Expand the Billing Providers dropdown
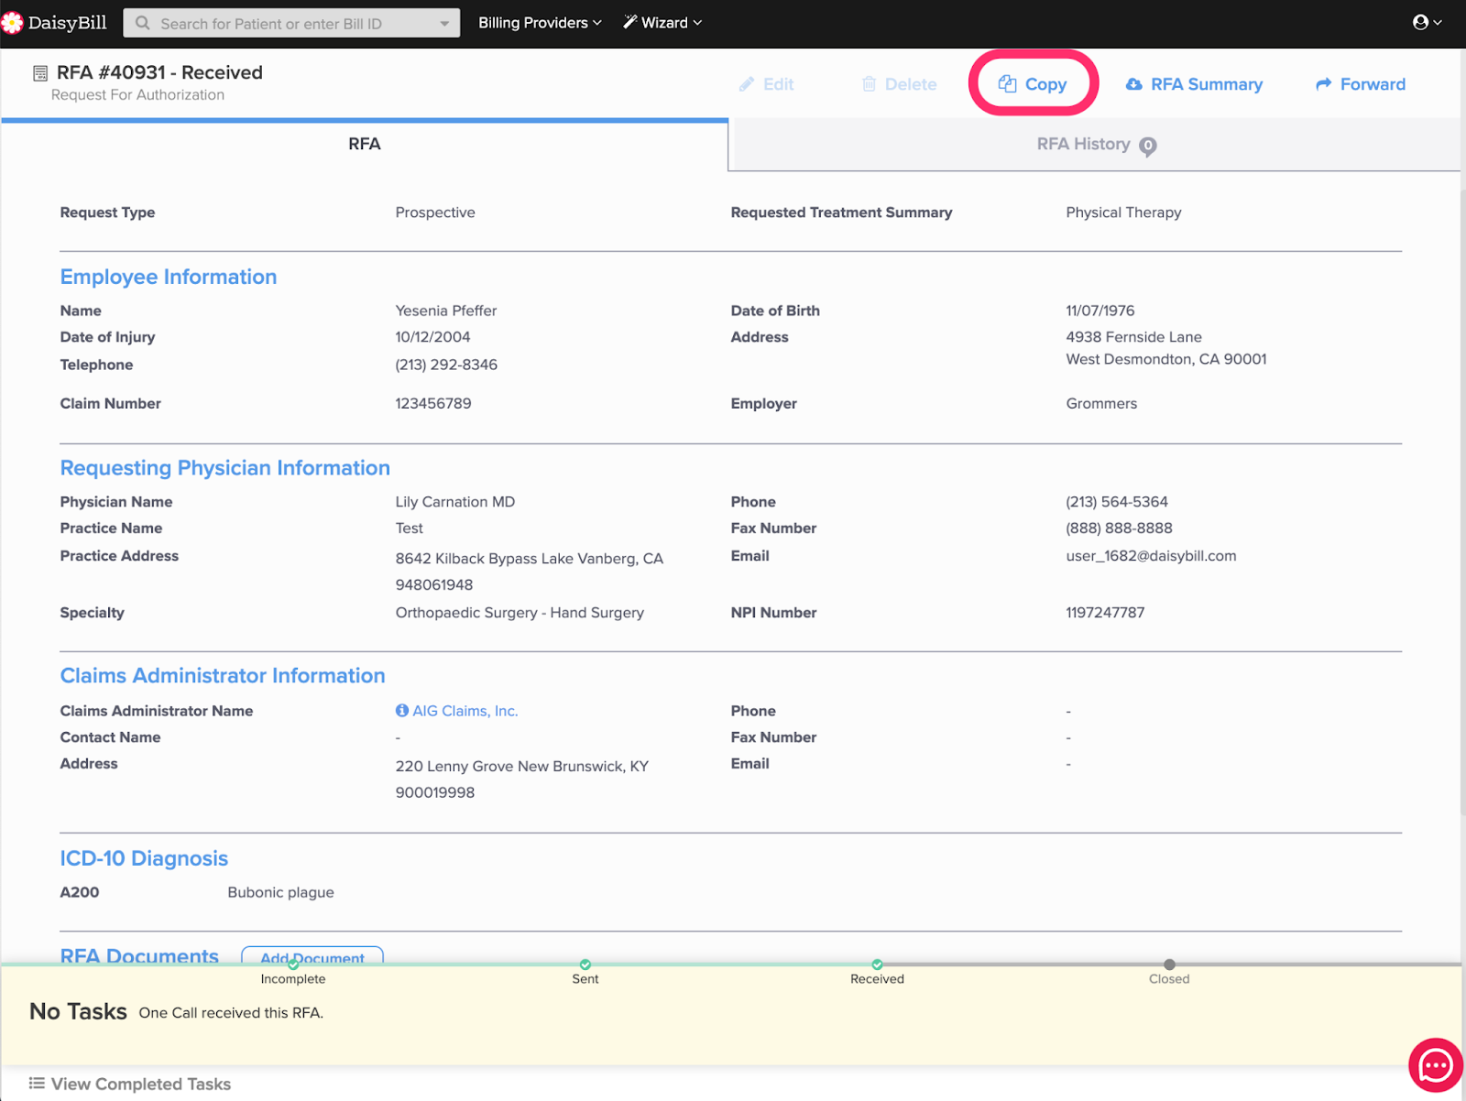This screenshot has width=1466, height=1101. click(x=540, y=23)
